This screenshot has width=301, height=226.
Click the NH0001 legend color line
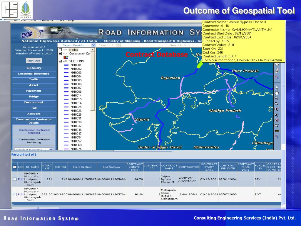[x=66, y=65]
